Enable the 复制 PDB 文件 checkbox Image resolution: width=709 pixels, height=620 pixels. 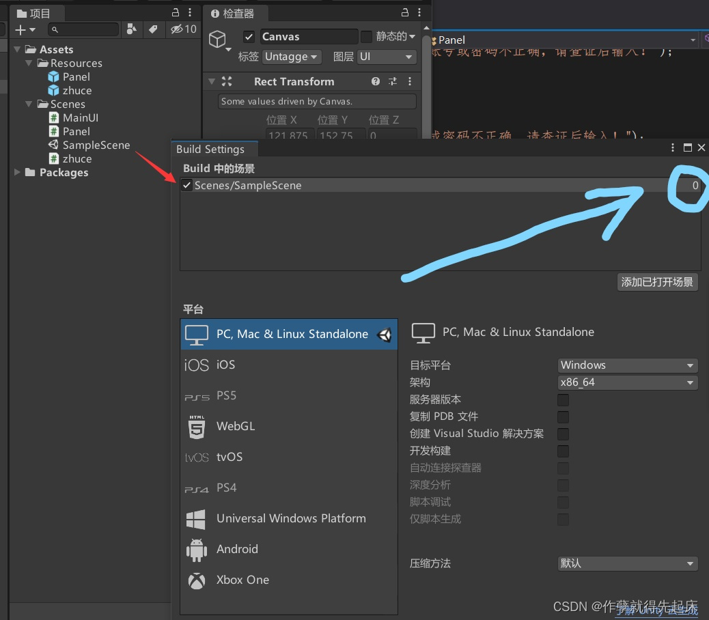click(x=563, y=417)
